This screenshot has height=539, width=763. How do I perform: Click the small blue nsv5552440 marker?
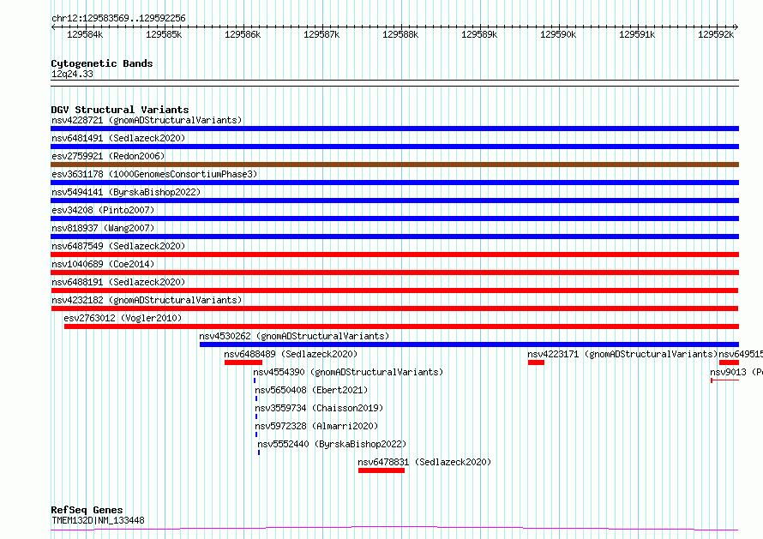[259, 452]
